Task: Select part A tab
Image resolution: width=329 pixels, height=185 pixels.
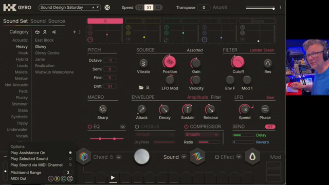Action: click(x=105, y=21)
